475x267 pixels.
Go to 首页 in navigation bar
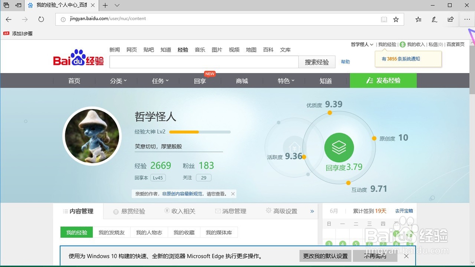pos(74,81)
